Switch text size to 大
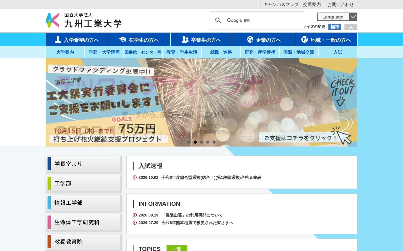Screen dimensions: 403x251 [x=351, y=27]
